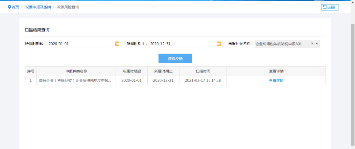Click the 扫描结果查询 heading

click(37, 30)
